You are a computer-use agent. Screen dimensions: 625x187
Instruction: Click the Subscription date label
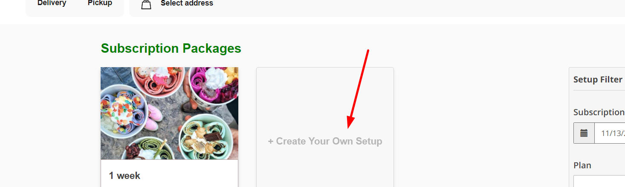coord(599,112)
